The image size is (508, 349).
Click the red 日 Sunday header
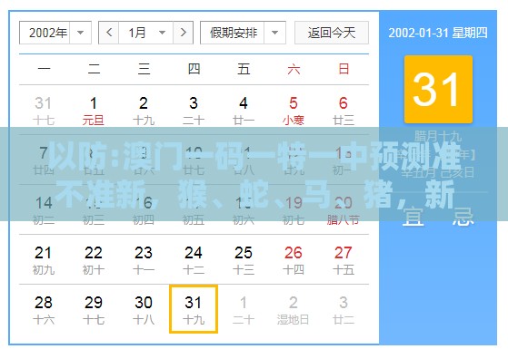344,69
